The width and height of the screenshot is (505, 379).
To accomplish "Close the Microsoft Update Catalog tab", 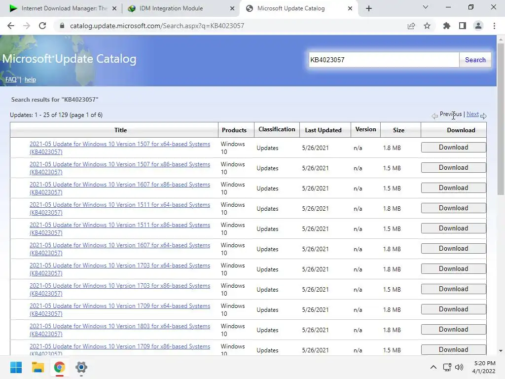I will (x=350, y=9).
